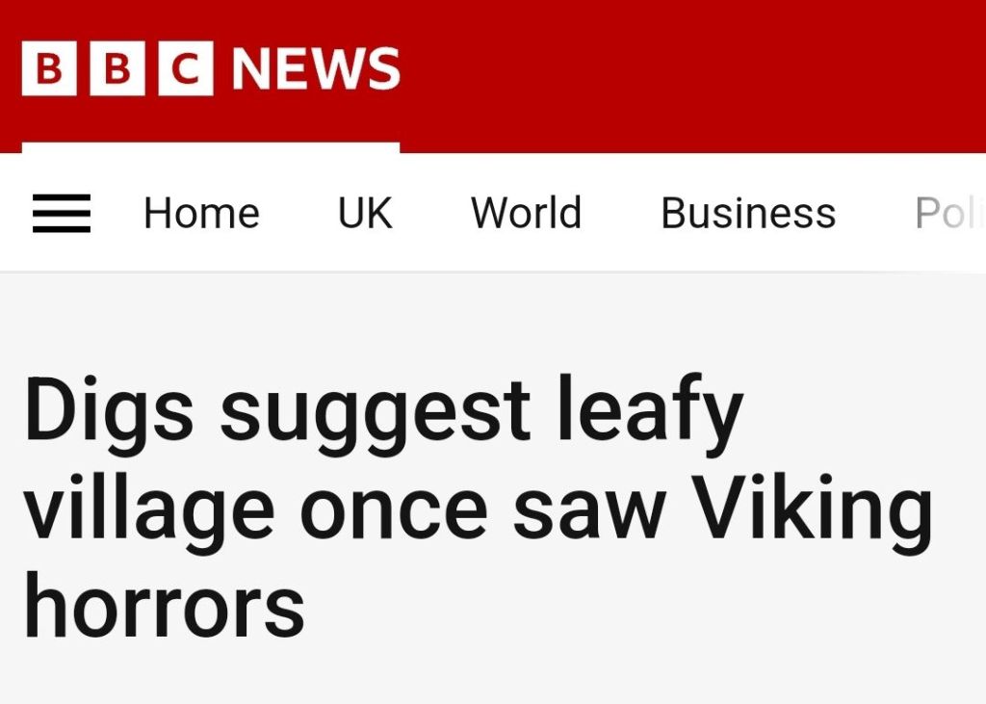
Task: Switch to the World section
Action: click(526, 213)
